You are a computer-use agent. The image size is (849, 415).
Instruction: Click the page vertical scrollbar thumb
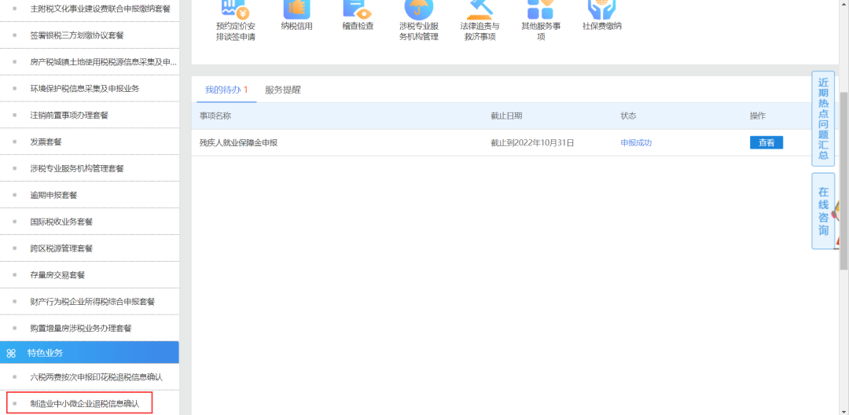(x=843, y=180)
